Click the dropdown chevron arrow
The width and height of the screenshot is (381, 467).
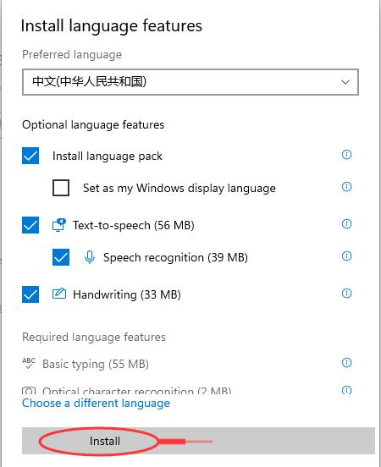(345, 82)
